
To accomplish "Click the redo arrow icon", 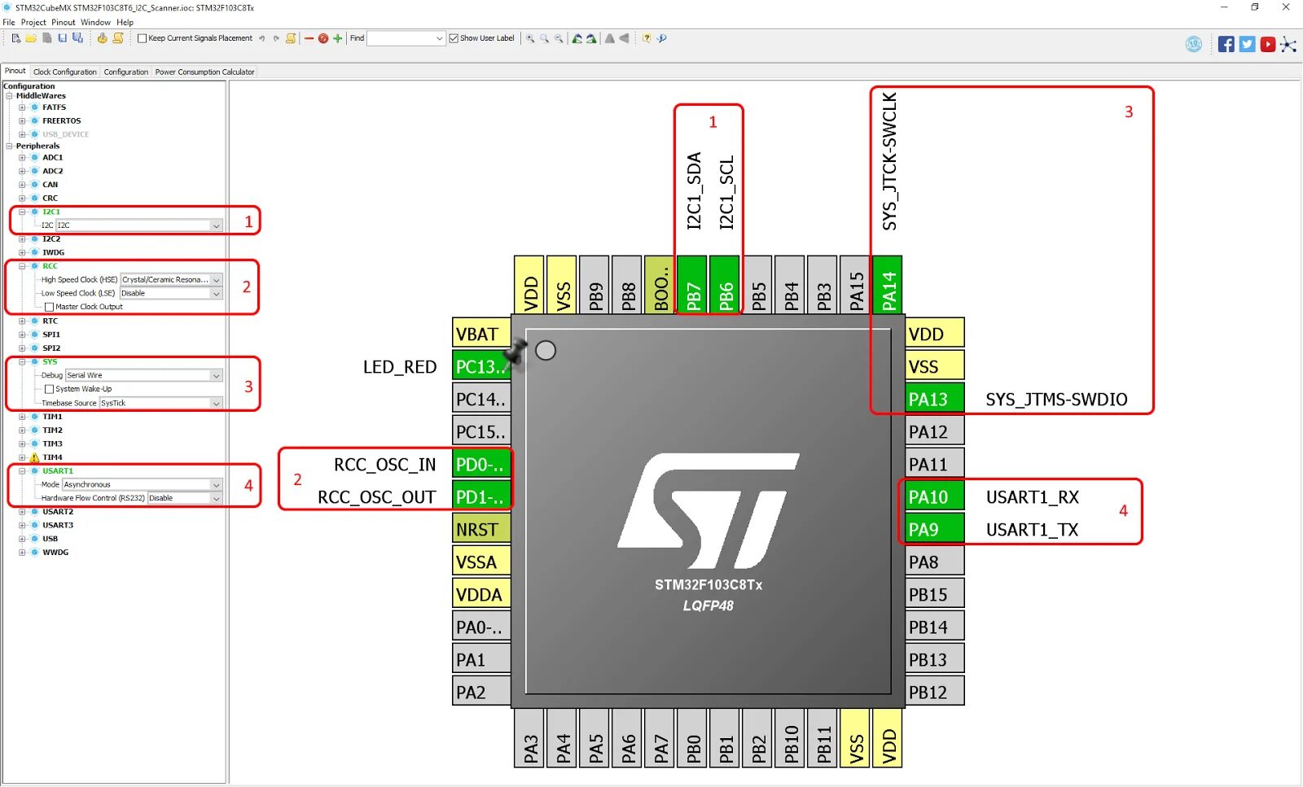I will (x=276, y=38).
